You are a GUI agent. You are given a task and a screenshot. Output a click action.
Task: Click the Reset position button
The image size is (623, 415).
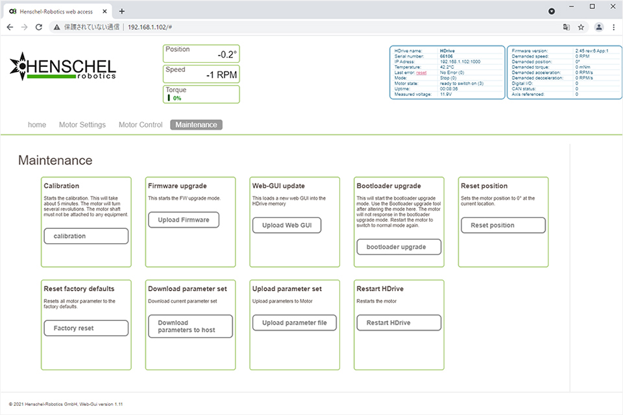pos(503,225)
